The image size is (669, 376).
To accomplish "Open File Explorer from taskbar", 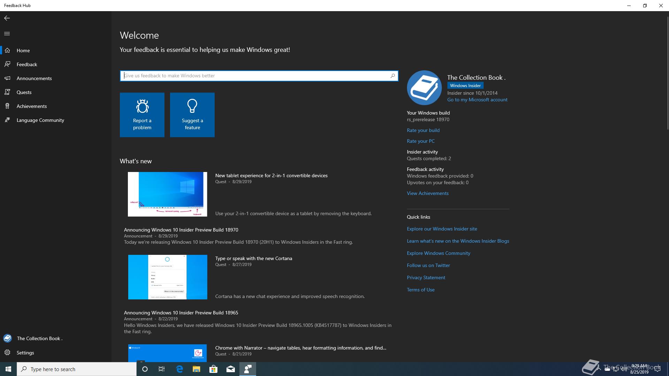I will (x=197, y=369).
